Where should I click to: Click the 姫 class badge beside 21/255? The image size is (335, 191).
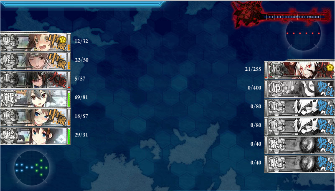tap(277, 70)
